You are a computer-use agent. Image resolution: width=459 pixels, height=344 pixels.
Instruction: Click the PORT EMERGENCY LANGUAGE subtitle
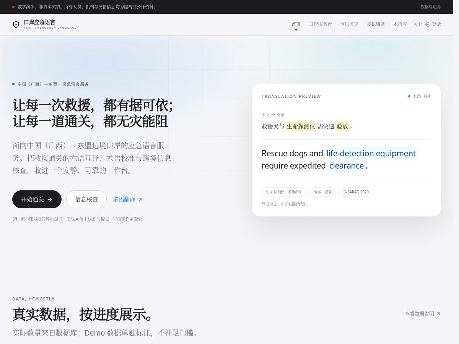[x=50, y=28]
